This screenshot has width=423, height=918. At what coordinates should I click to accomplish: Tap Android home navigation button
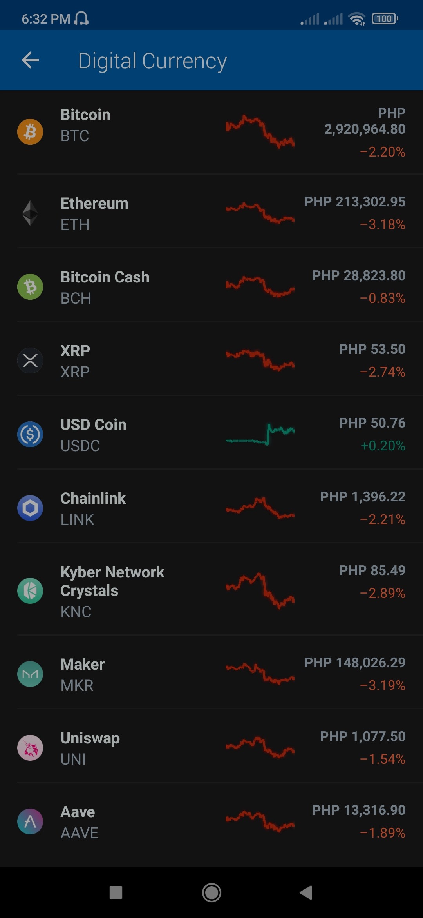(211, 892)
